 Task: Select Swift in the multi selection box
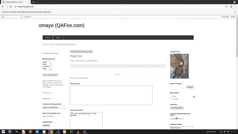(45, 64)
